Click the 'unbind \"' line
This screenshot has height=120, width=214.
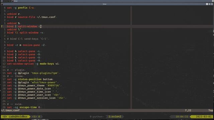pos(14,30)
